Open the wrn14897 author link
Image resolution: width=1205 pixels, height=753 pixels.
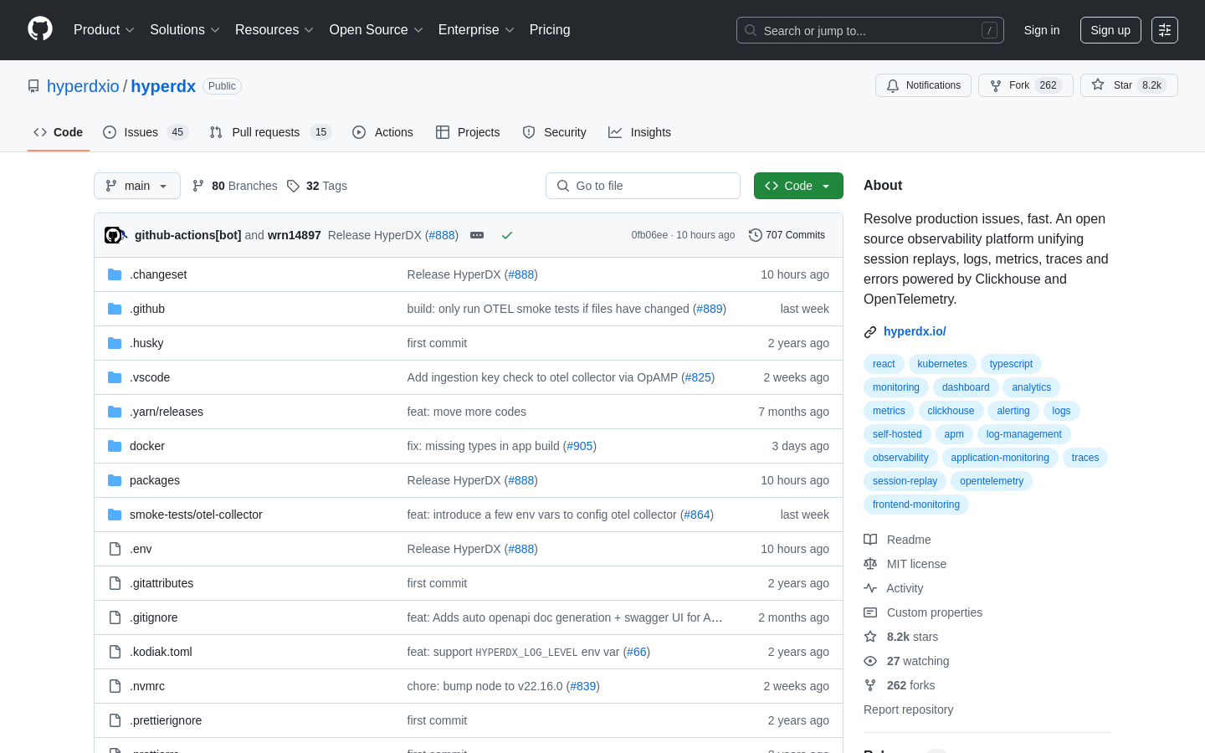pyautogui.click(x=294, y=235)
